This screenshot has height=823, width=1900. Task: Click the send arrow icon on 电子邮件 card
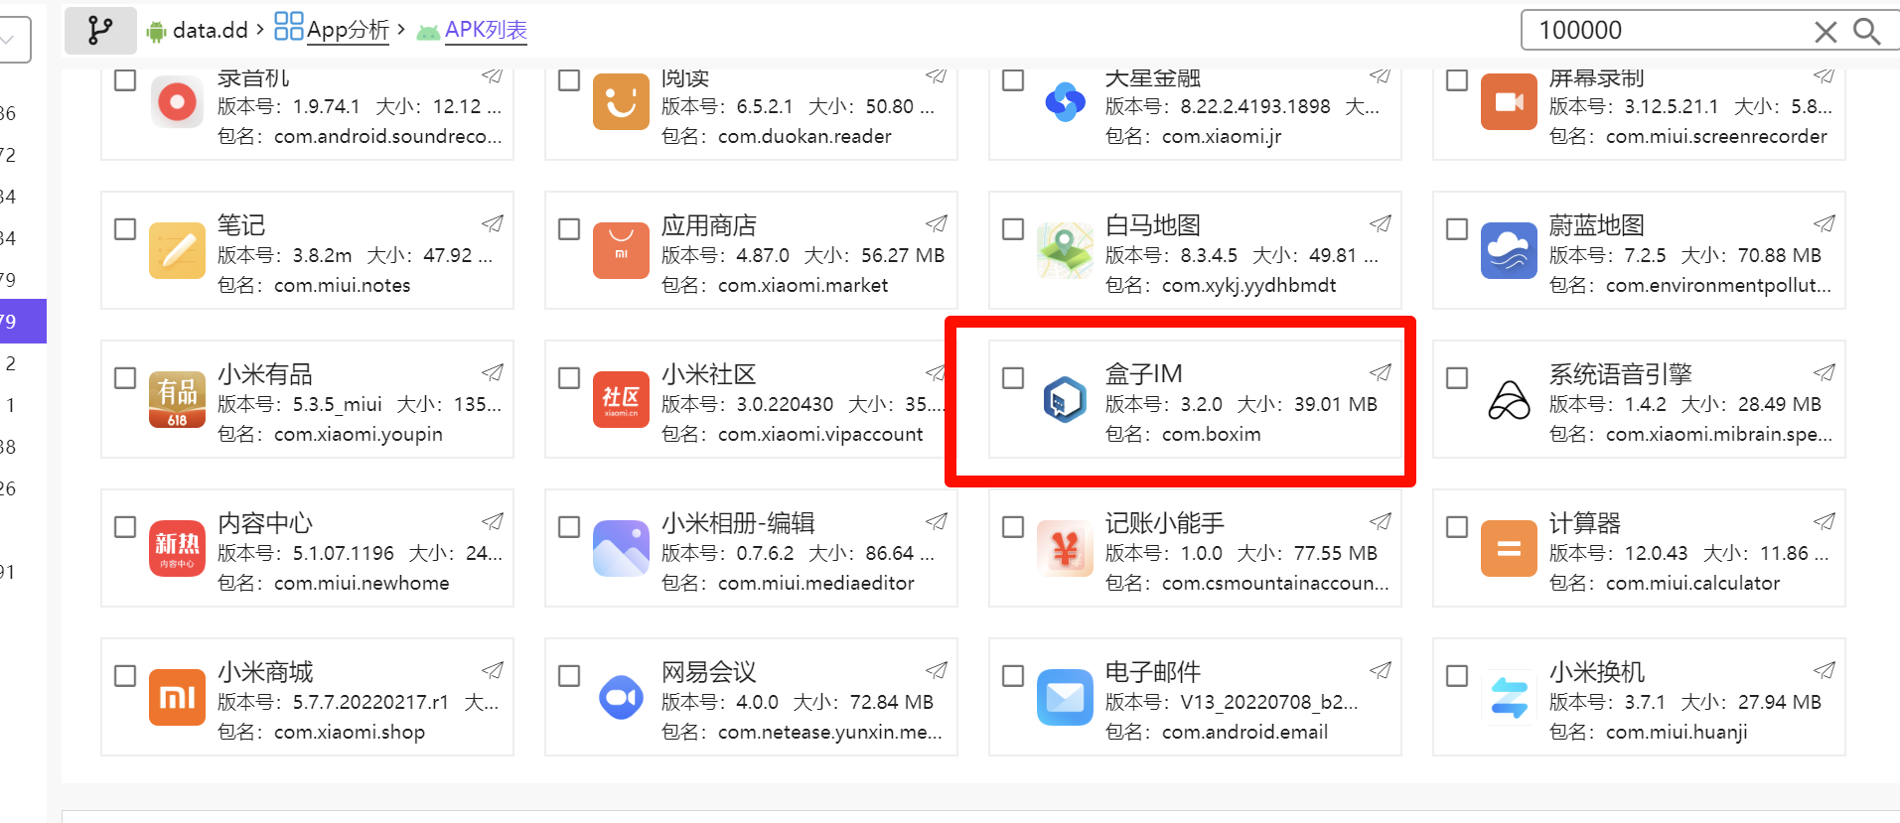tap(1381, 670)
